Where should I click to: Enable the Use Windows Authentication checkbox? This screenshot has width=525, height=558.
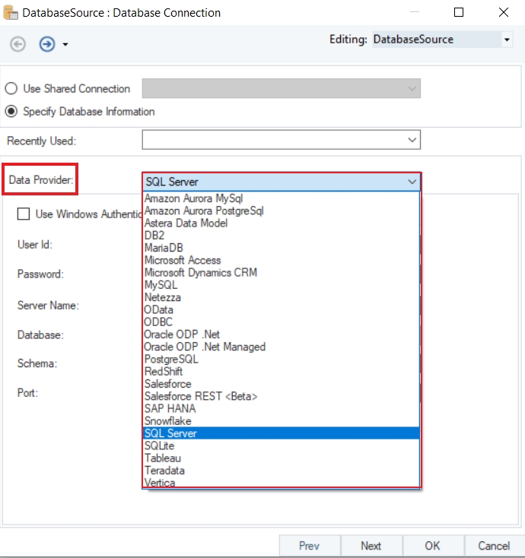(24, 214)
